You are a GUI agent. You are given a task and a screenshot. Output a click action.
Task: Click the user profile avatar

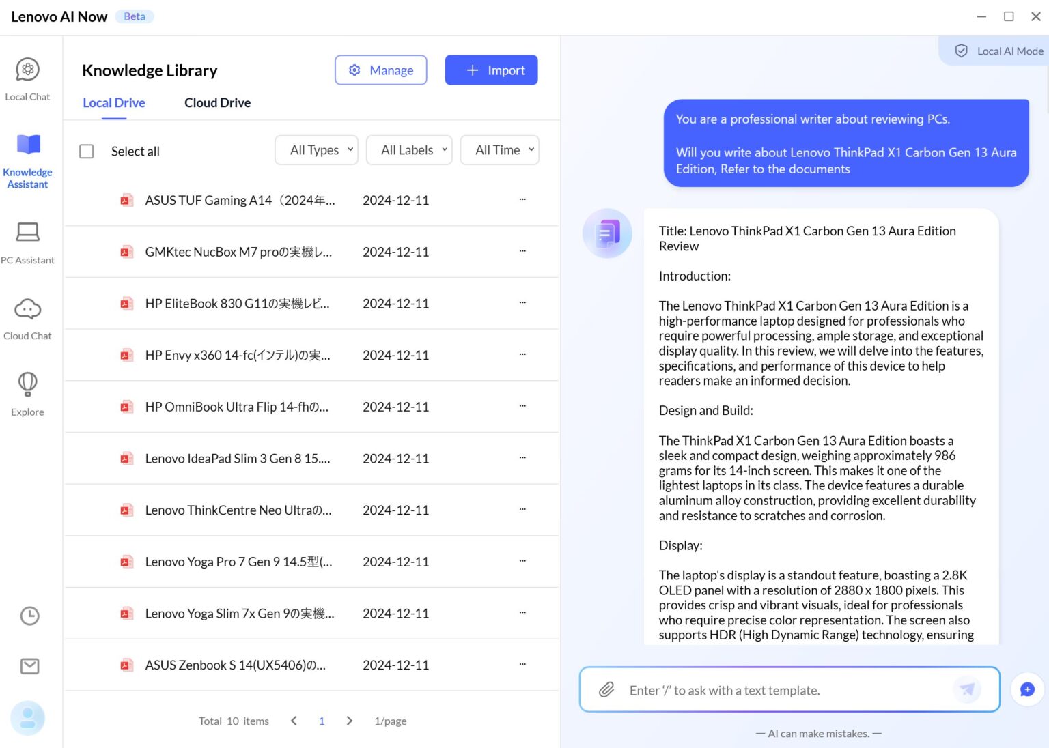28,718
